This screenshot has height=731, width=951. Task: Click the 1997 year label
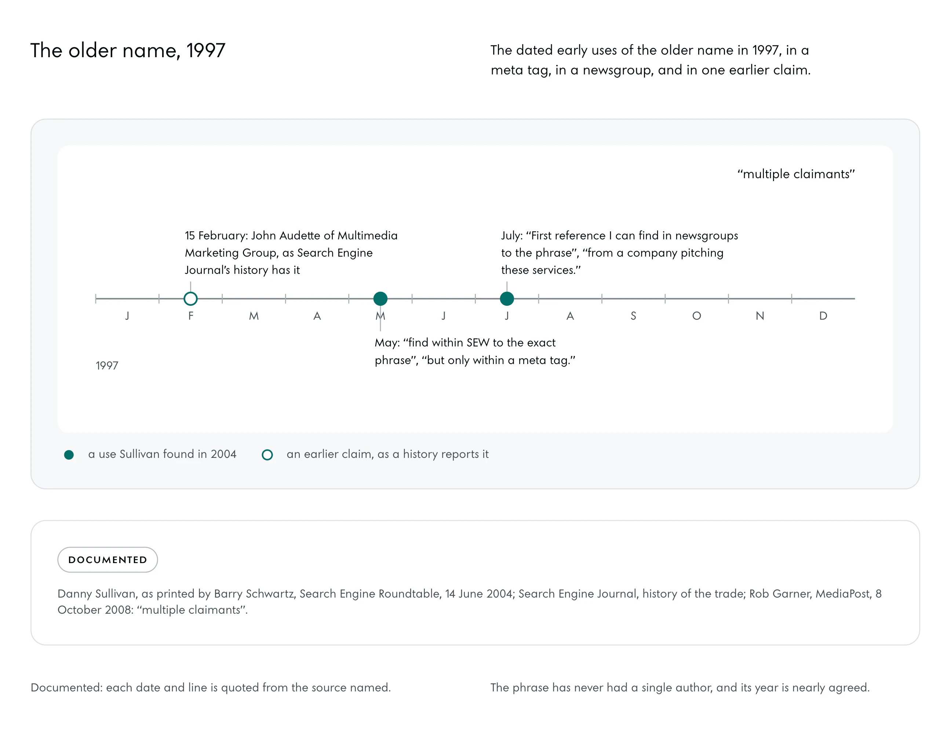pyautogui.click(x=107, y=365)
